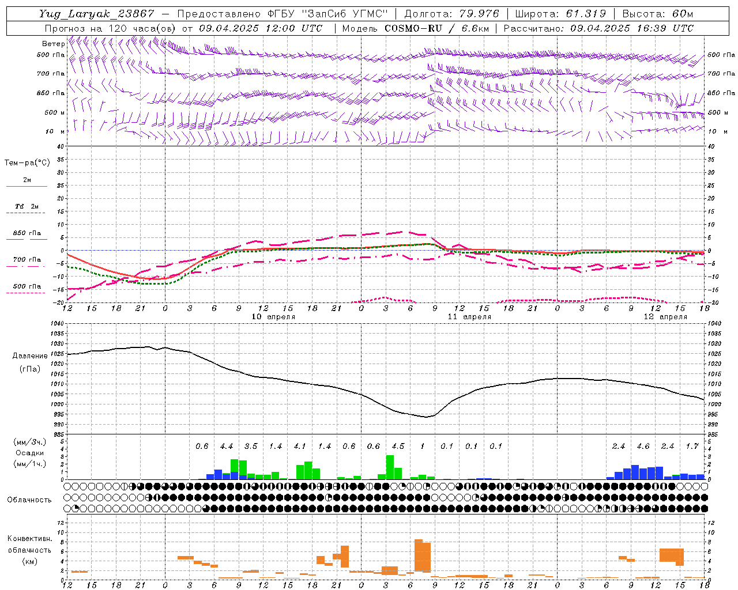Select the Давление (гПа) panel label
738x590 pixels.
pos(29,362)
